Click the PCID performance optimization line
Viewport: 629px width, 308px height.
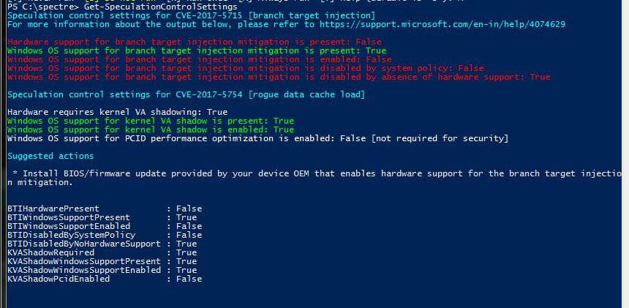pos(257,138)
